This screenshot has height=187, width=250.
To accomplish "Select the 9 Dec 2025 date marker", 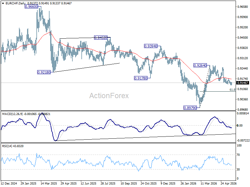I will coord(168,184).
